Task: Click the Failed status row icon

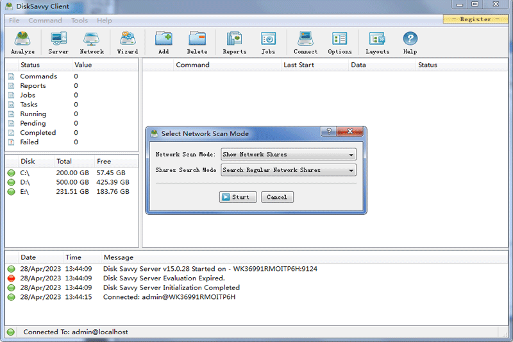Action: (11, 142)
